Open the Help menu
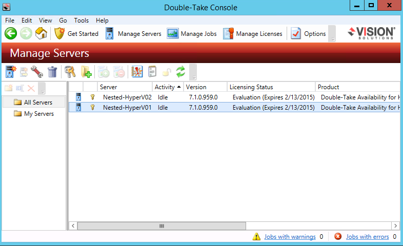The image size is (403, 246). click(x=102, y=20)
